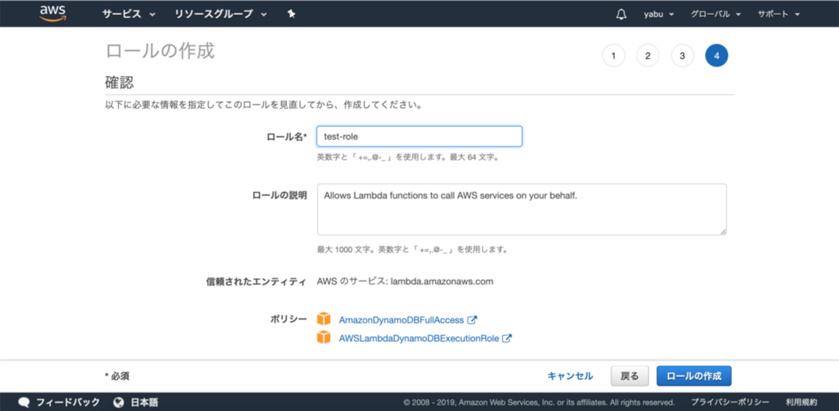The height and width of the screenshot is (411, 839).
Task: Click the 戻る button
Action: tap(629, 376)
